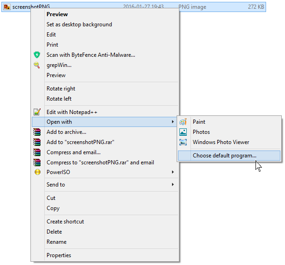Click the WinRAR icon beside Add to archive
Viewport: 285px width, 265px height.
click(37, 132)
